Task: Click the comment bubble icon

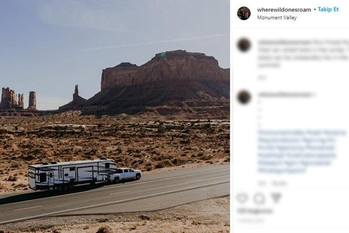Action: click(x=259, y=198)
